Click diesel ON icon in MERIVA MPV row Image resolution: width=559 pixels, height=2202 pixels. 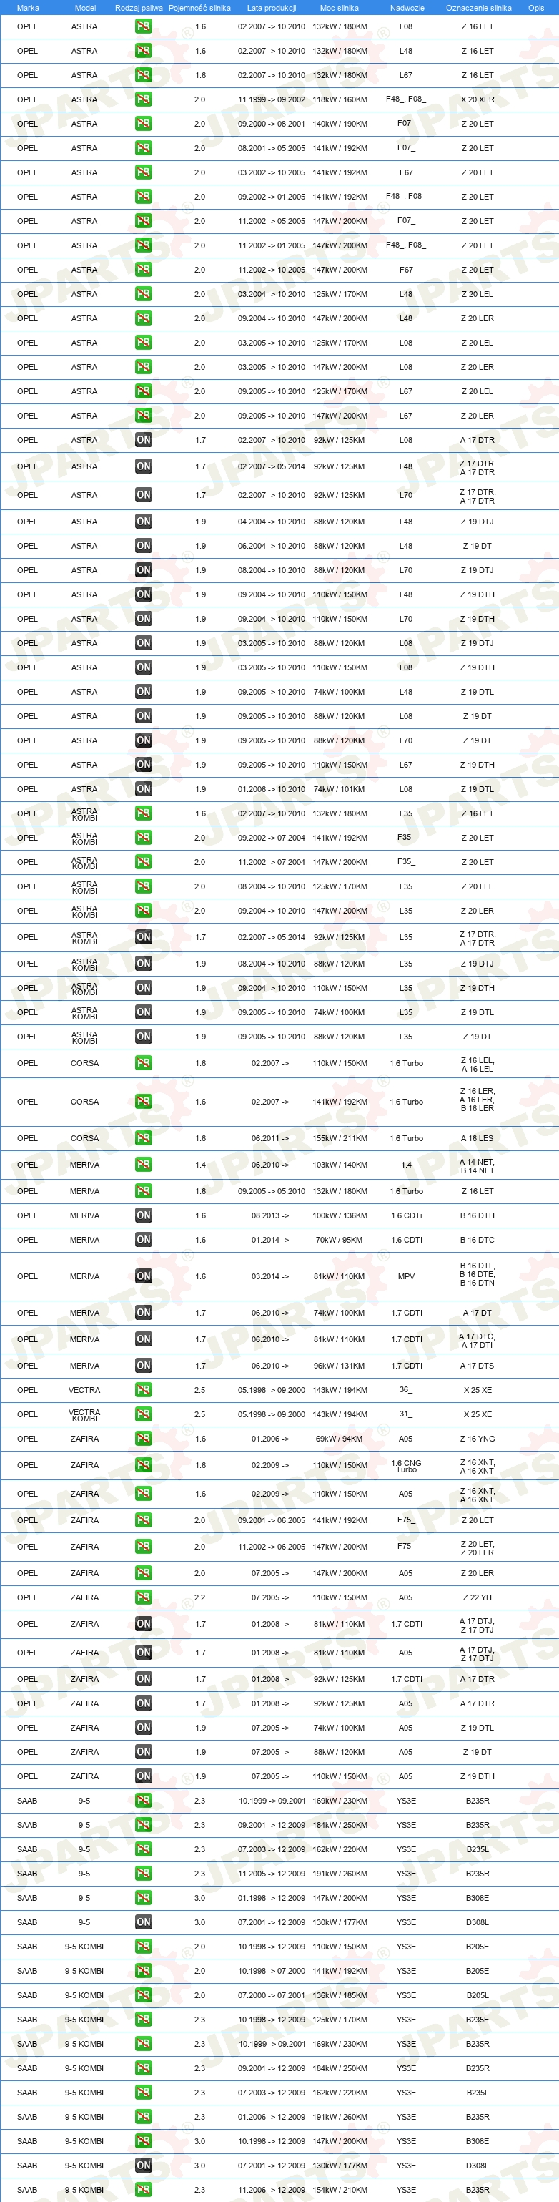(x=144, y=1276)
